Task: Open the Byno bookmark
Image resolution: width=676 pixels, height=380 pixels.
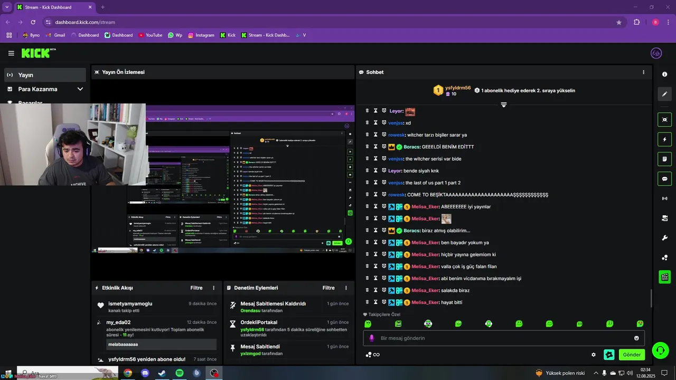Action: point(31,35)
